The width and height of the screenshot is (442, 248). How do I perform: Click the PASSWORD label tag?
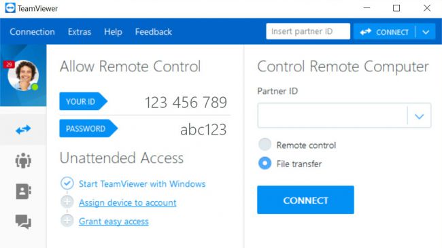point(88,128)
